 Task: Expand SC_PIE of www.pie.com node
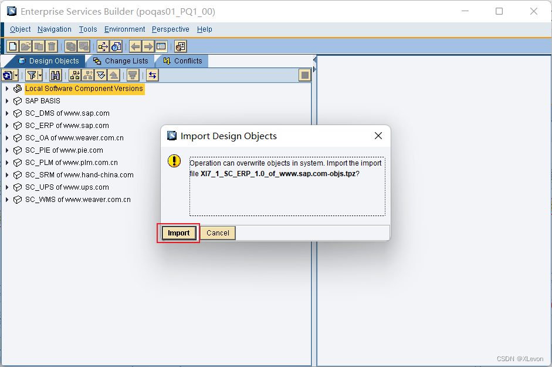[7, 150]
